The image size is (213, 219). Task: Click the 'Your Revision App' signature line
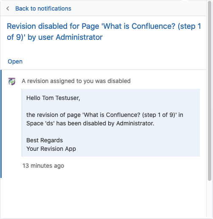click(51, 149)
